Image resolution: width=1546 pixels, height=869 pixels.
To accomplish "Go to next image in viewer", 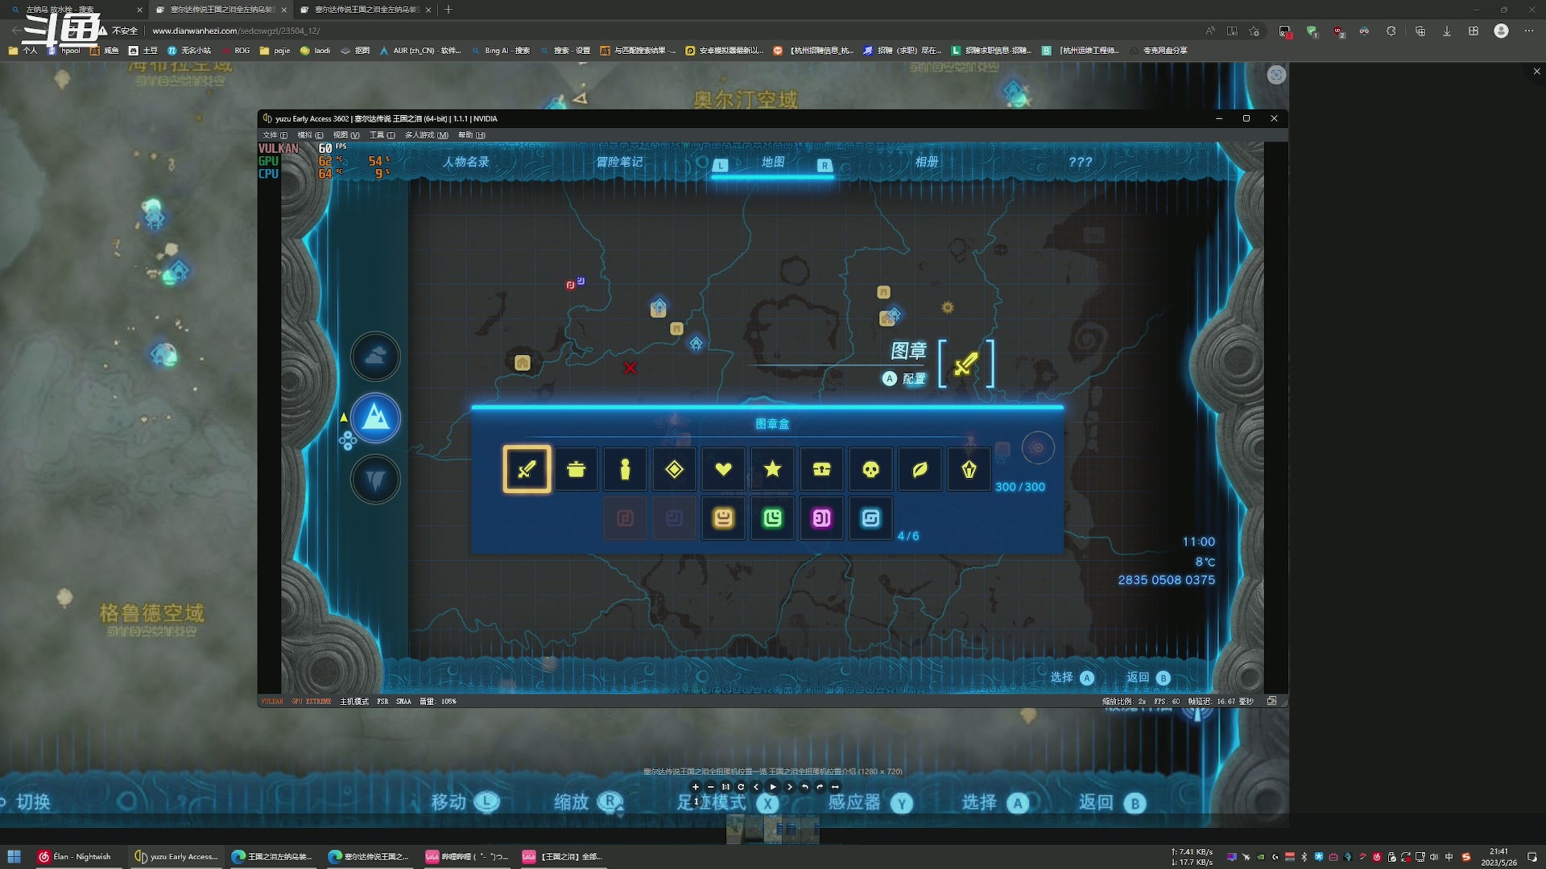I will [790, 787].
